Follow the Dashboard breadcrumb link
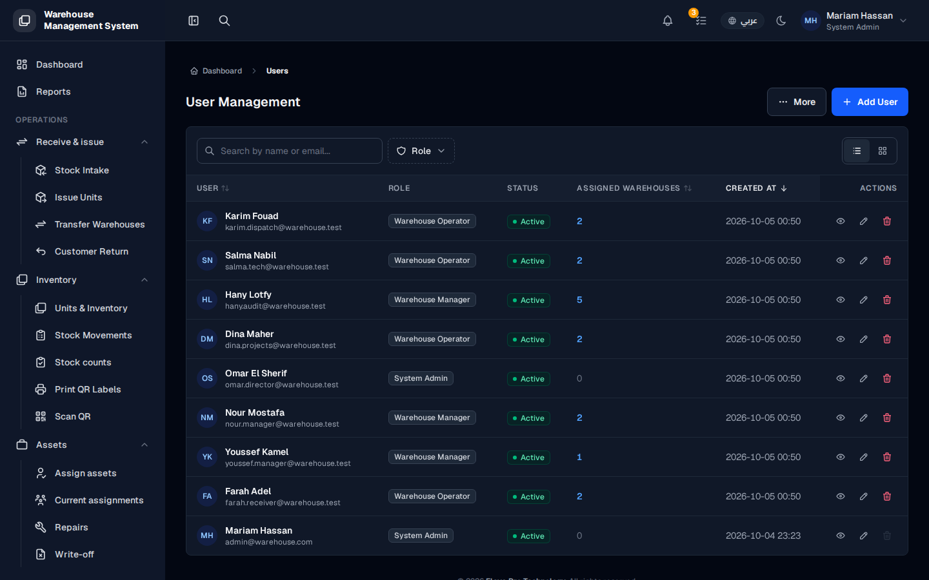Image resolution: width=929 pixels, height=580 pixels. click(216, 71)
